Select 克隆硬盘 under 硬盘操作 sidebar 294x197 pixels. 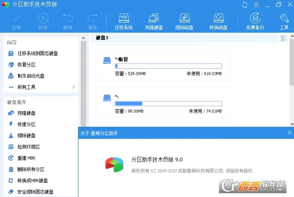(26, 113)
